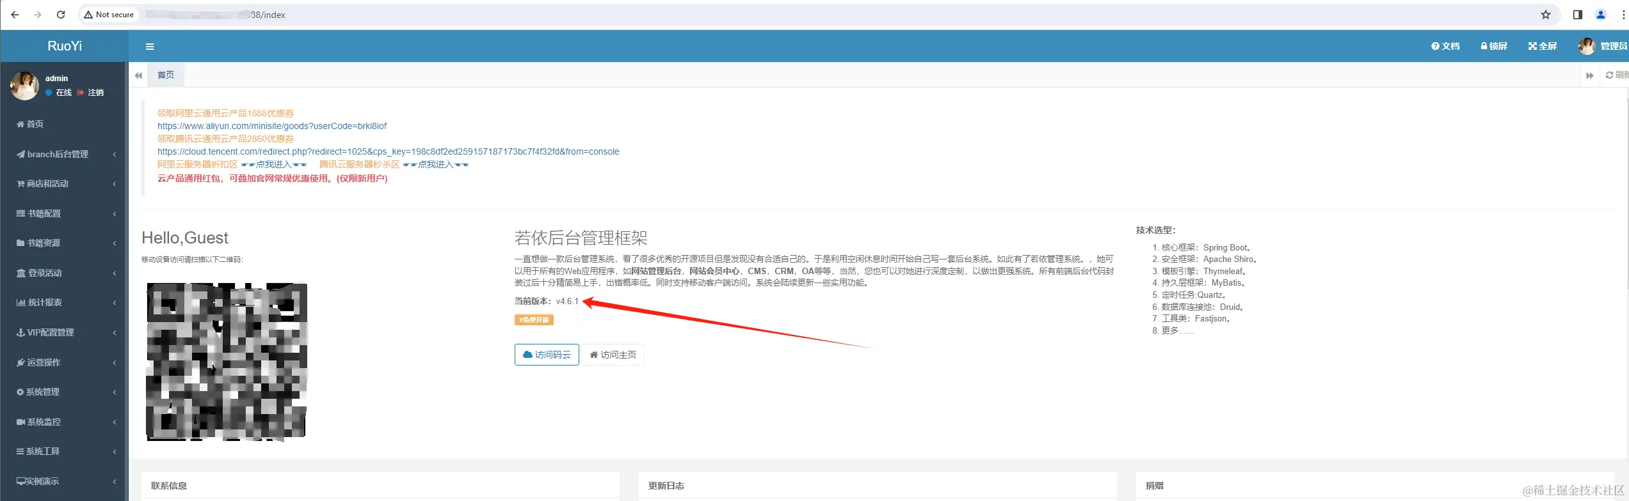Reload the page with browser refresh
Image resolution: width=1629 pixels, height=501 pixels.
pos(61,15)
